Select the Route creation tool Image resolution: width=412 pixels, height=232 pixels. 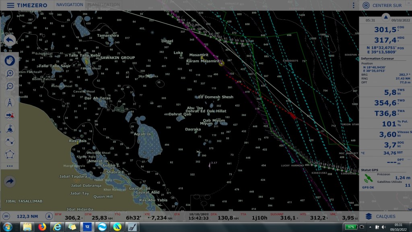10,141
